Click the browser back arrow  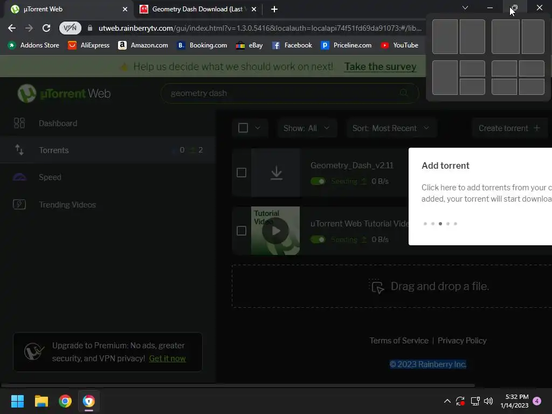tap(12, 28)
